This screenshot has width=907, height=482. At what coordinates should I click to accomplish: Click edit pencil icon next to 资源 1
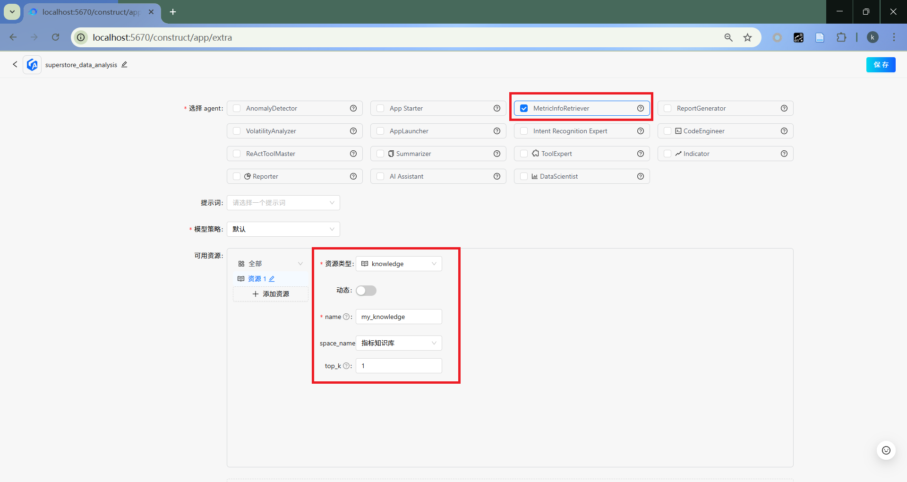272,279
